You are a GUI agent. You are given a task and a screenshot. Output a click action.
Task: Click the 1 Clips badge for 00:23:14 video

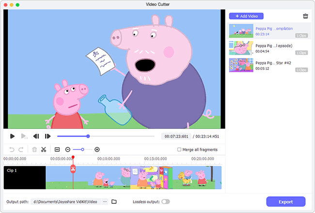301,36
